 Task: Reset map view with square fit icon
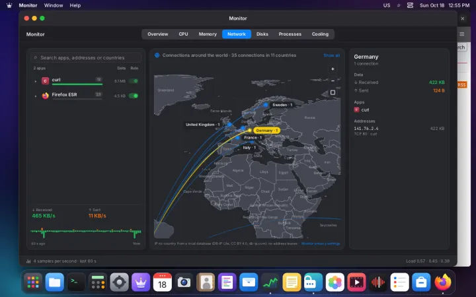pyautogui.click(x=333, y=92)
